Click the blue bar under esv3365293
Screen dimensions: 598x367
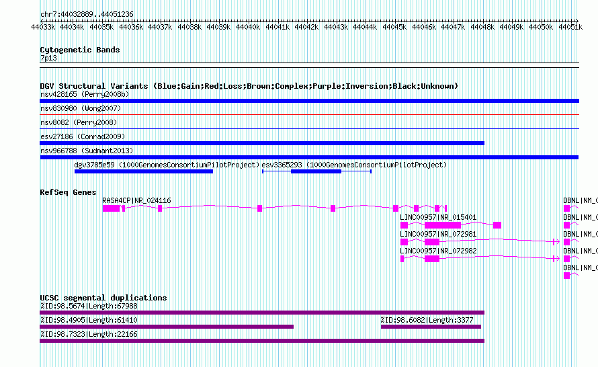click(x=316, y=171)
